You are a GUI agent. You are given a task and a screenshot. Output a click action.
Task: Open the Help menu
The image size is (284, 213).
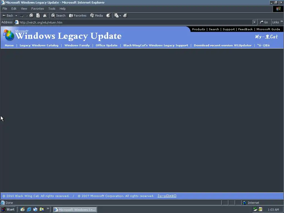[62, 9]
